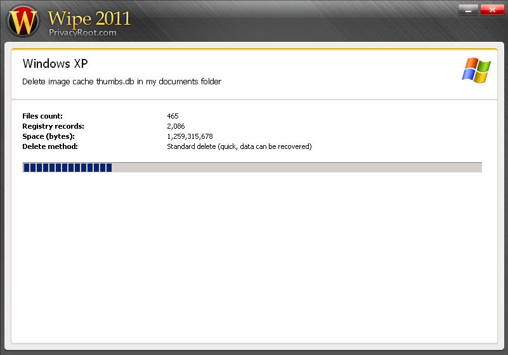
Task: Click the Wipe 2011 'W' logo icon
Action: point(23,22)
